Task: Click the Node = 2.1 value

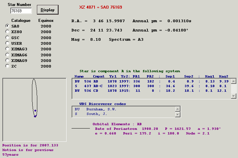Action: pos(198,133)
